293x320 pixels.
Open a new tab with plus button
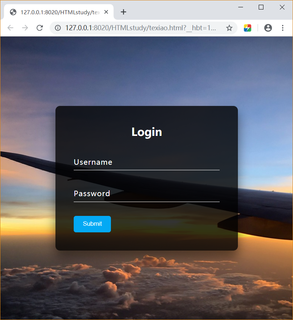(123, 12)
